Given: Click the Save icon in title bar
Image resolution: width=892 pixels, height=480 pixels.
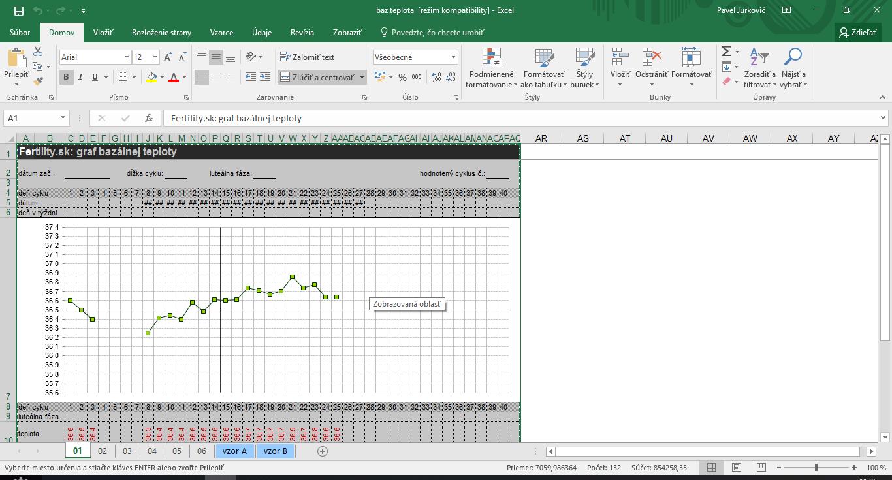Looking at the screenshot, I should [x=18, y=10].
